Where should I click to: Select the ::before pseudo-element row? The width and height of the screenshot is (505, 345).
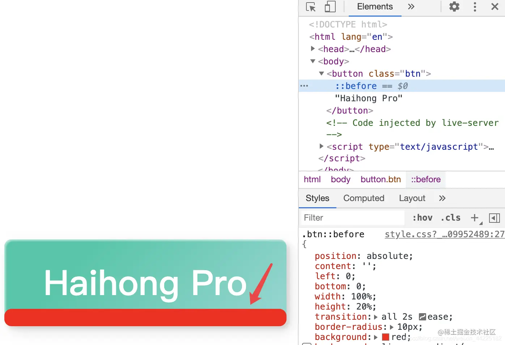(x=402, y=86)
